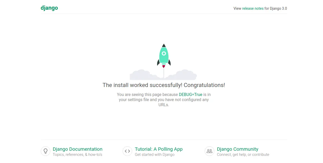Open the Django Documentation link
This screenshot has width=323, height=163.
[77, 149]
